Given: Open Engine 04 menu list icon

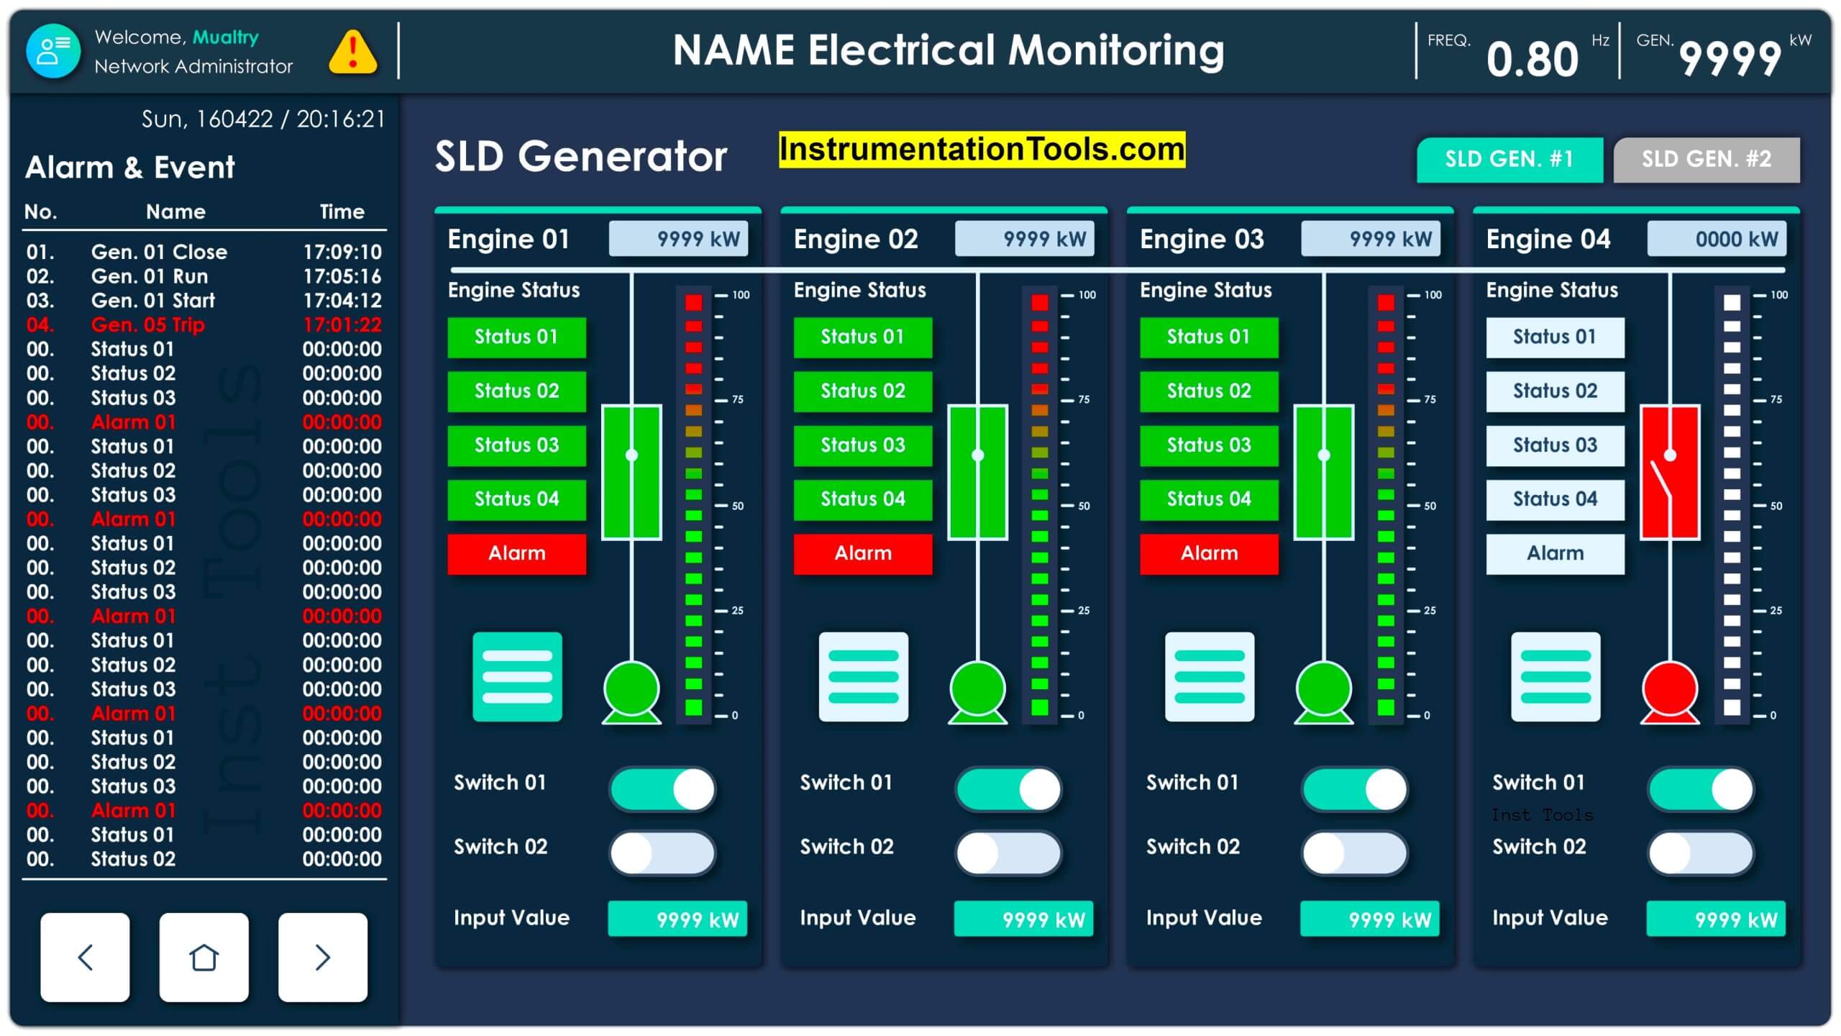Looking at the screenshot, I should point(1556,677).
